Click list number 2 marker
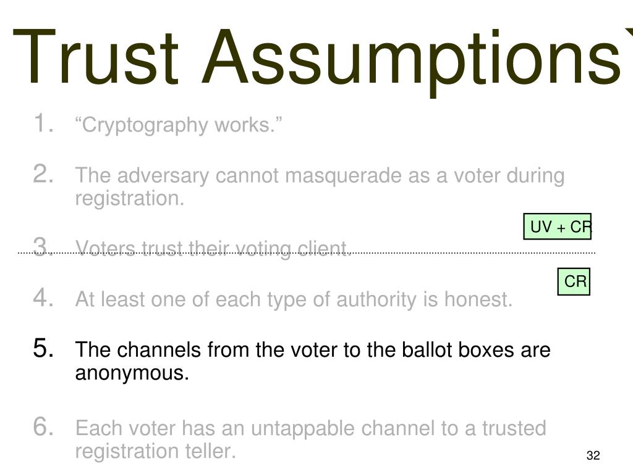The width and height of the screenshot is (633, 474). point(43,173)
